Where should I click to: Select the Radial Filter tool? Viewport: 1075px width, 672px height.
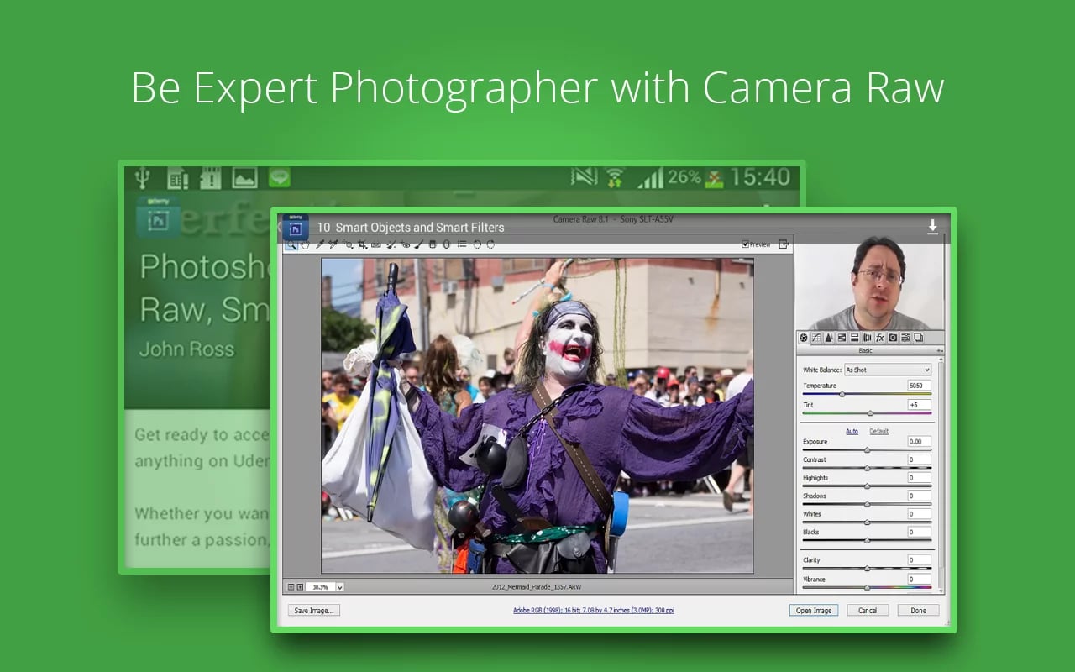(446, 244)
